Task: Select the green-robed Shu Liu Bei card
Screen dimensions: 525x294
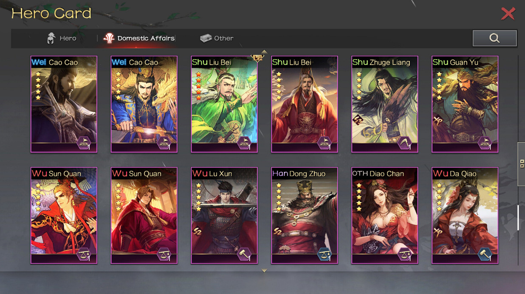Action: 224,104
